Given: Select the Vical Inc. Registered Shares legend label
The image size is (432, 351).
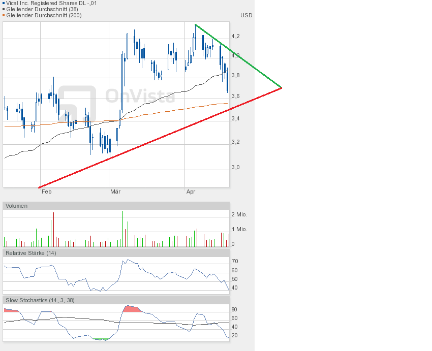Looking at the screenshot, I should [x=52, y=3].
